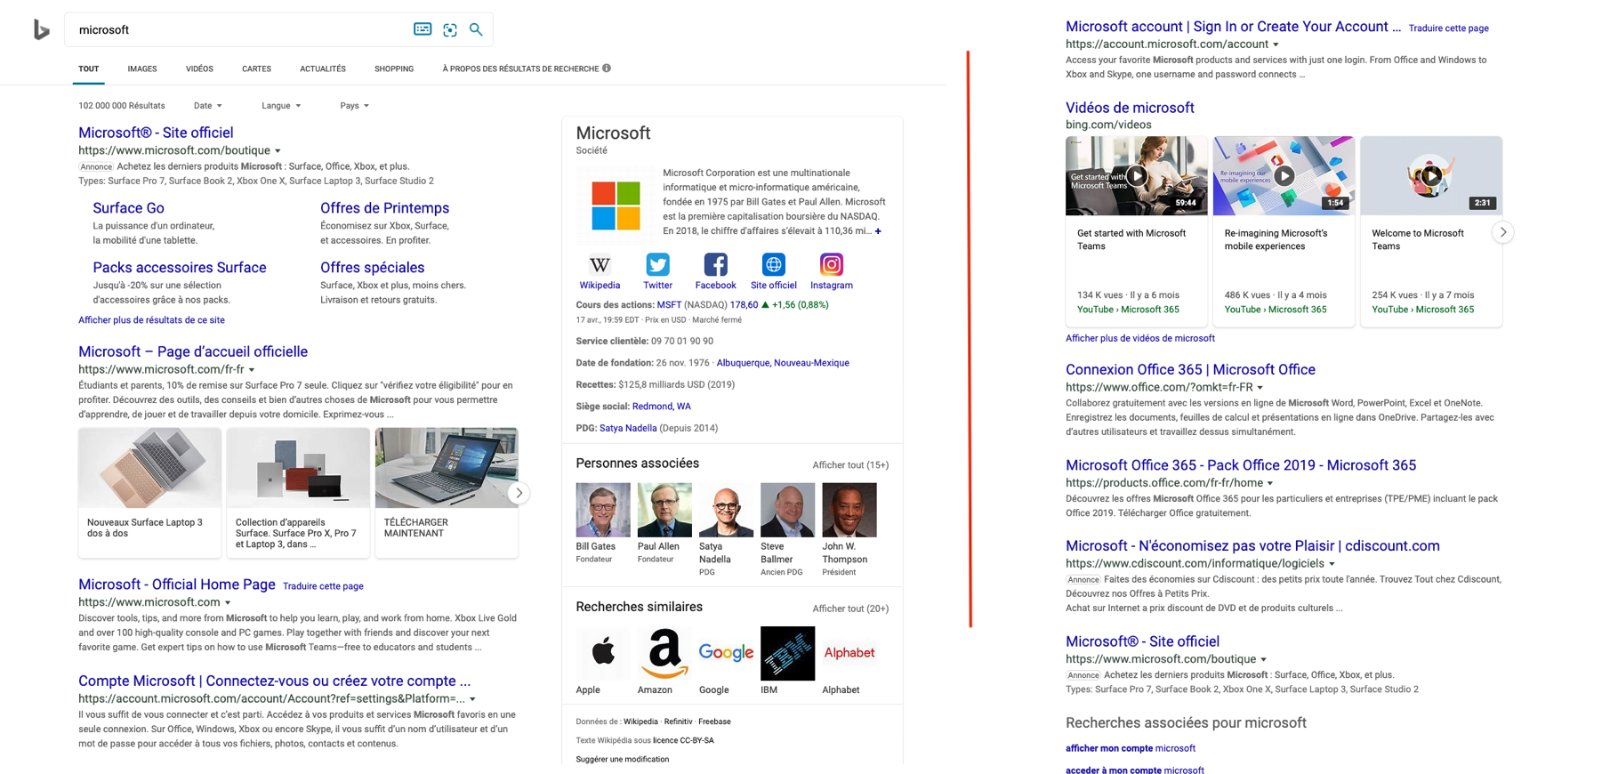Advance the Surface image carousel right arrow
Image resolution: width=1618 pixels, height=774 pixels.
(x=519, y=493)
